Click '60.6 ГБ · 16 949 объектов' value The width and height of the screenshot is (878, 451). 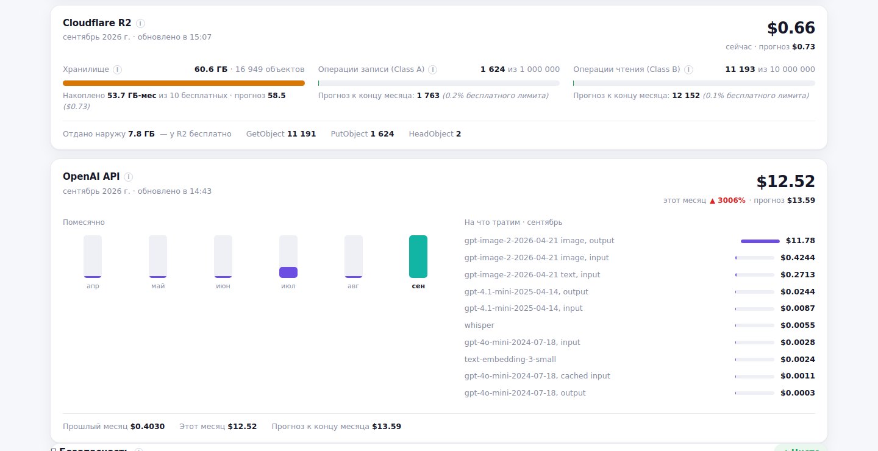click(249, 69)
